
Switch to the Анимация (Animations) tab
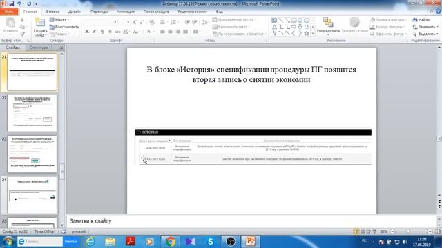(x=126, y=12)
